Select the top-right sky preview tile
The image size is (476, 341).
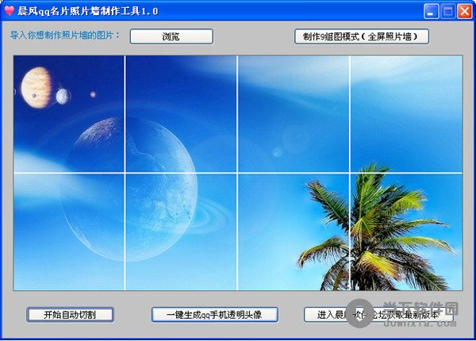pos(406,113)
